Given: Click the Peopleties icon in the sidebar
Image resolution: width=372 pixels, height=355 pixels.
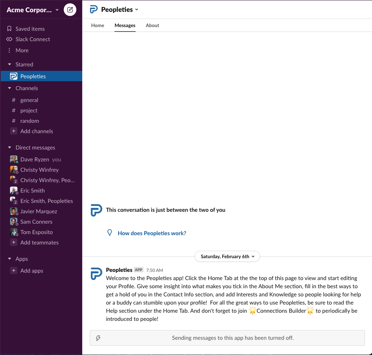Looking at the screenshot, I should point(14,76).
